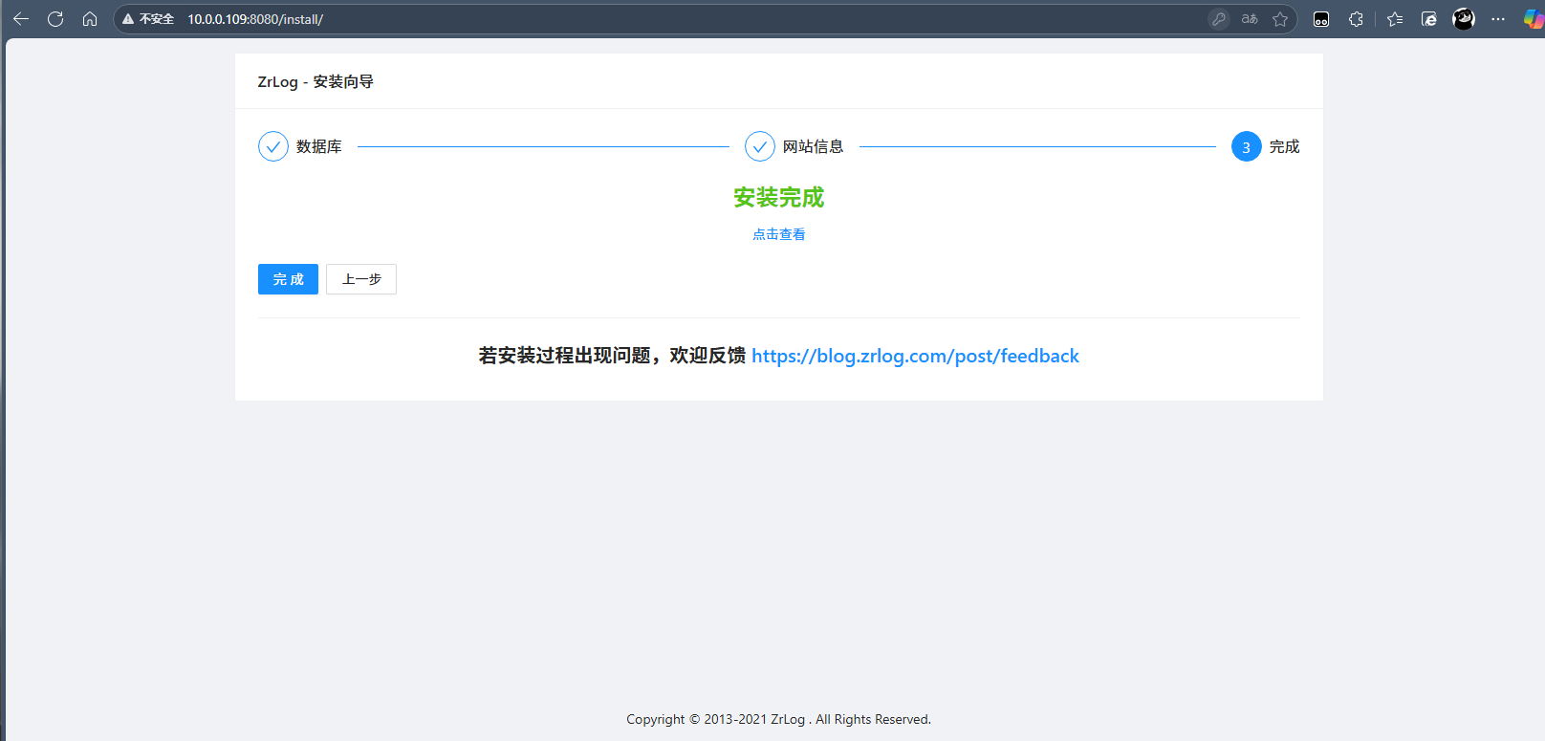The height and width of the screenshot is (741, 1545).
Task: Open the blog.zrlog.com feedback link
Action: pyautogui.click(x=915, y=356)
